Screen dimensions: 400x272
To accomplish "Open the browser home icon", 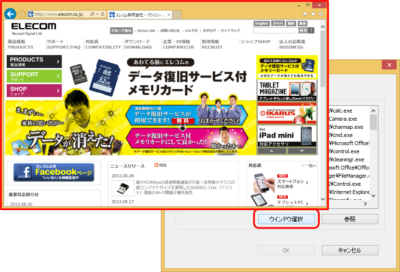I will (x=305, y=14).
